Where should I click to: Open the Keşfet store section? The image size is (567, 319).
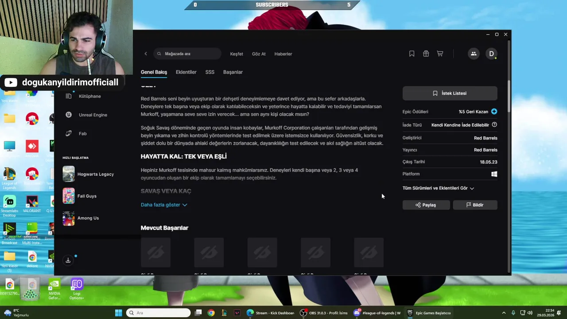[237, 54]
